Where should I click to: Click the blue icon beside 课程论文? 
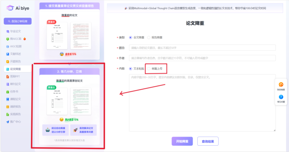8,99
